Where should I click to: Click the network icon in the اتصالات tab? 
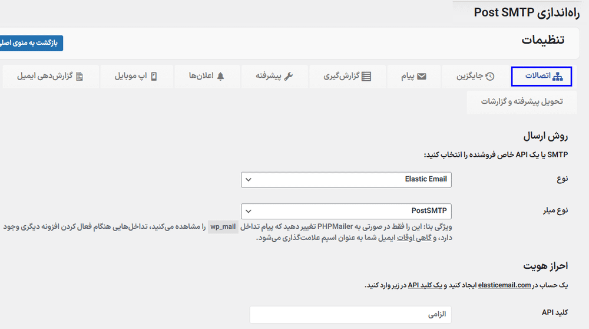pyautogui.click(x=558, y=76)
